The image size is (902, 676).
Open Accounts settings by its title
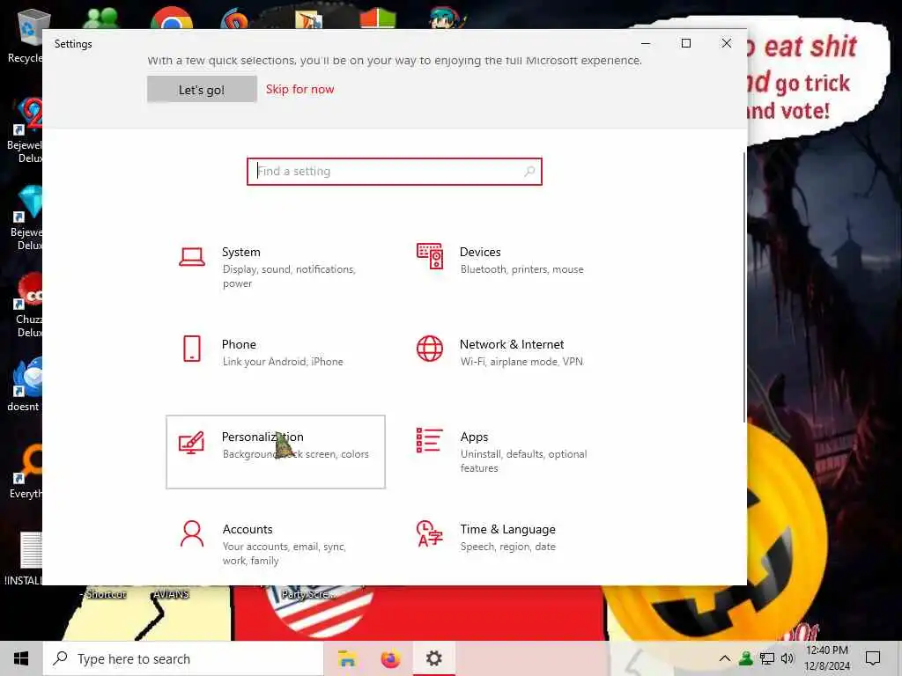click(248, 529)
